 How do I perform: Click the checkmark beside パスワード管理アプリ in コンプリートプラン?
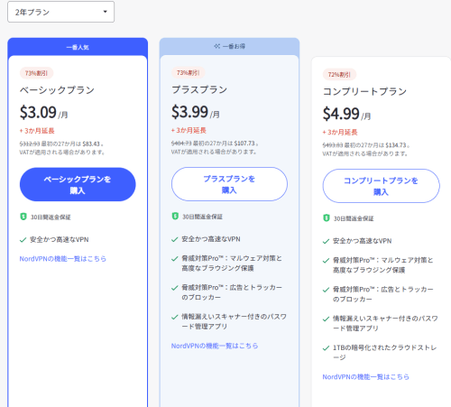coord(326,319)
